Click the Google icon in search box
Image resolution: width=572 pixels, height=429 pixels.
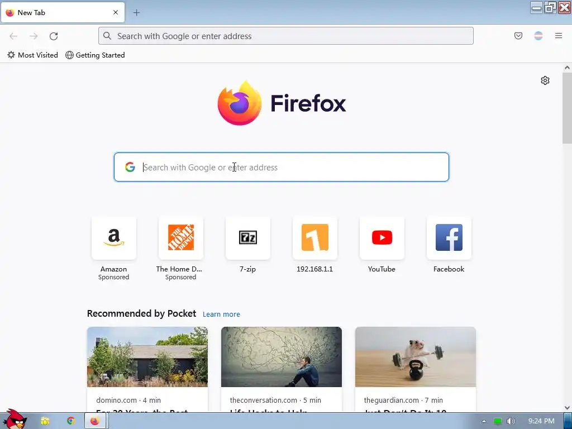click(130, 167)
